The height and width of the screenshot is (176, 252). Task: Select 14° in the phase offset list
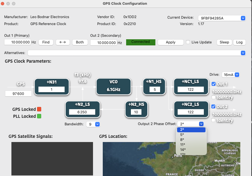point(191,150)
